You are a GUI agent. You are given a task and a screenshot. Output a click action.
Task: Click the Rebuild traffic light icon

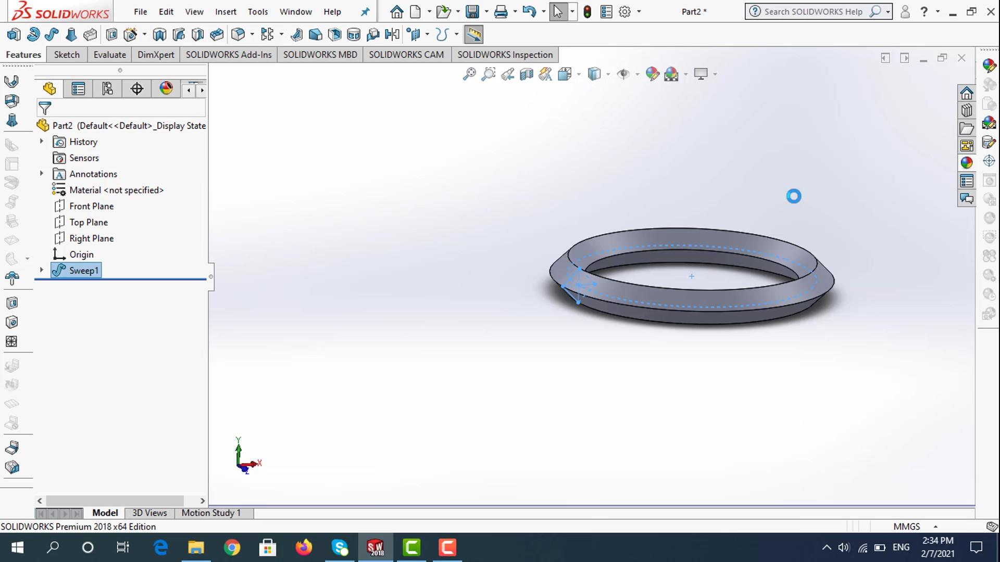click(x=587, y=11)
